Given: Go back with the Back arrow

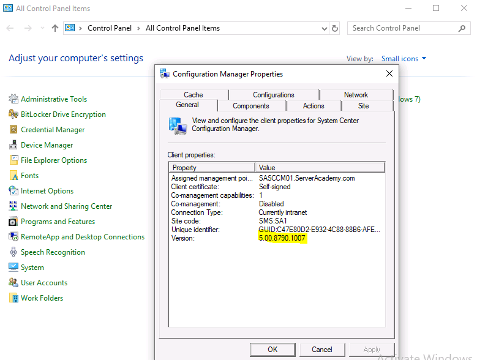Looking at the screenshot, I should [10, 28].
